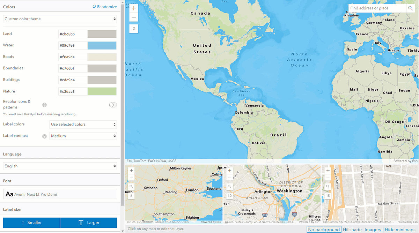Image resolution: width=419 pixels, height=233 pixels.
Task: Click the zoom level badge on the London minimap
Action: tap(131, 196)
